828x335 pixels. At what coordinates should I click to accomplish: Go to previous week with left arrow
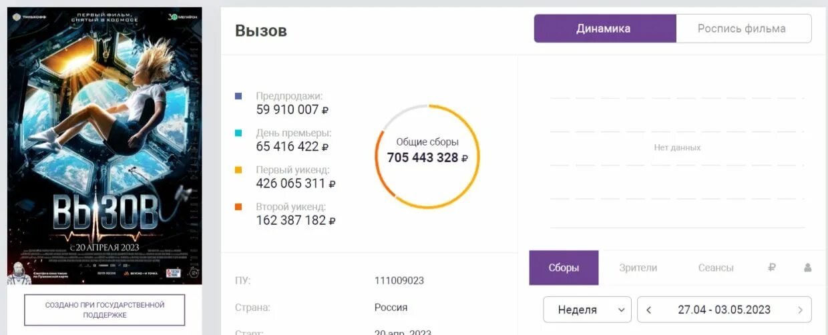(649, 310)
